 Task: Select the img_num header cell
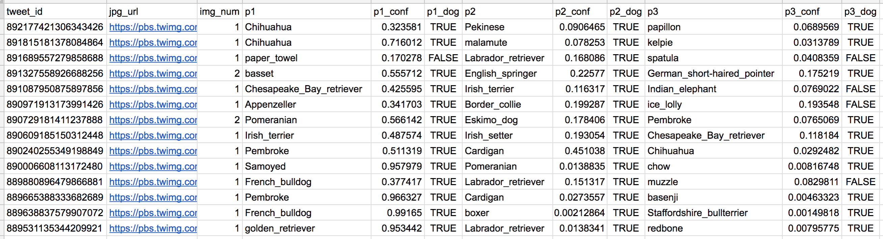[x=220, y=12]
